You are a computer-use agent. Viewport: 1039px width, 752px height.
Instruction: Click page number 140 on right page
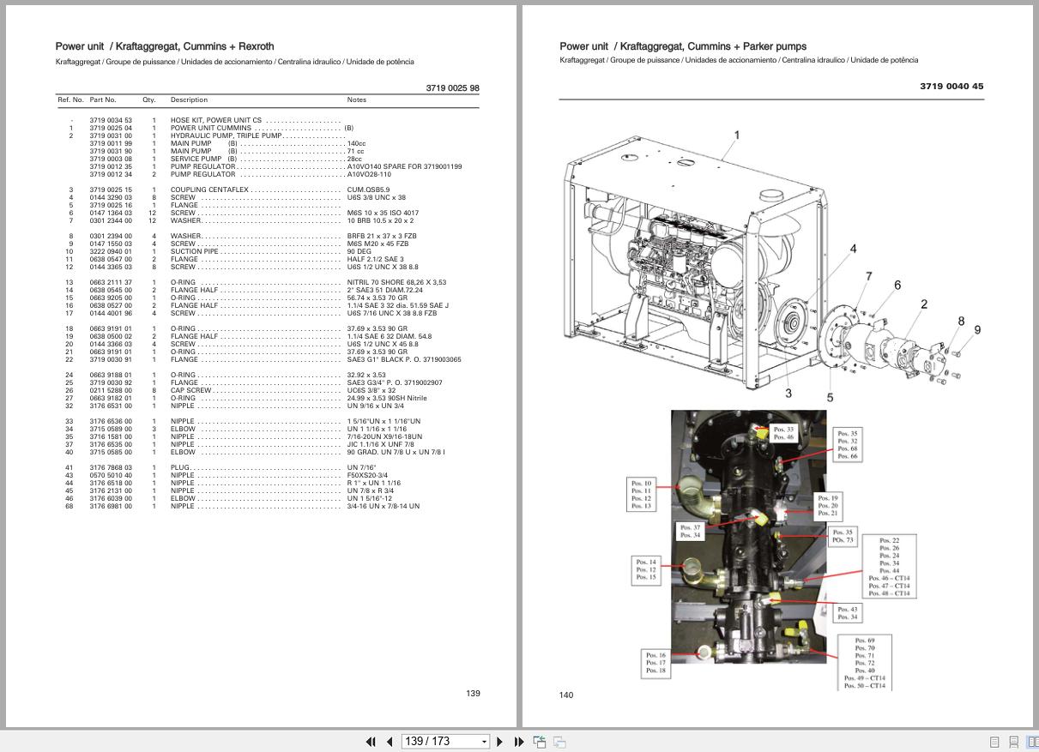[566, 695]
